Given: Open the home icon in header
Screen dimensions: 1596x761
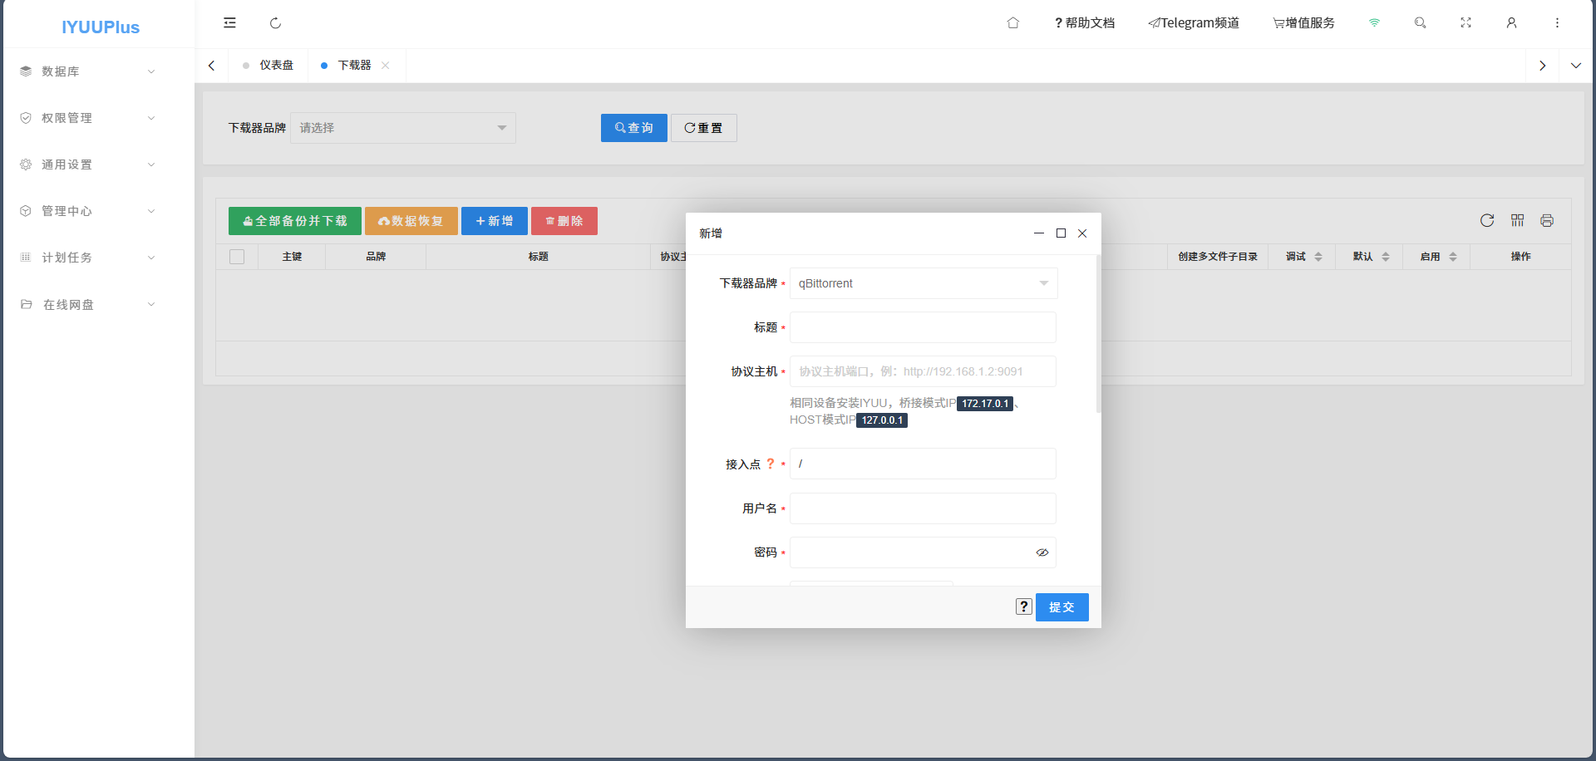Looking at the screenshot, I should (x=1012, y=23).
